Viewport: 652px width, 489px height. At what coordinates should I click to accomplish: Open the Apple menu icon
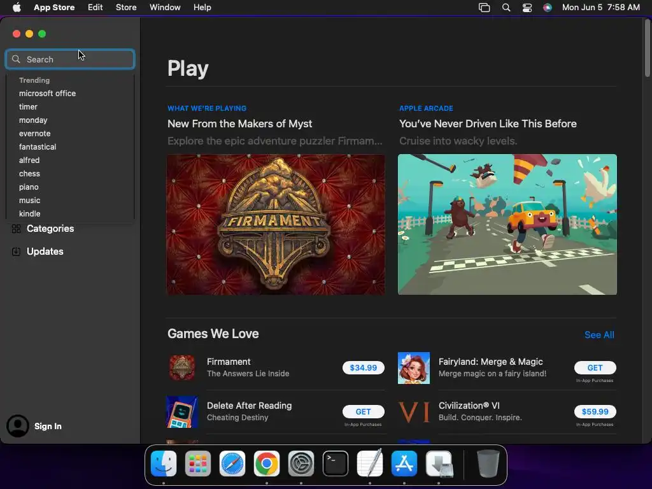tap(17, 8)
